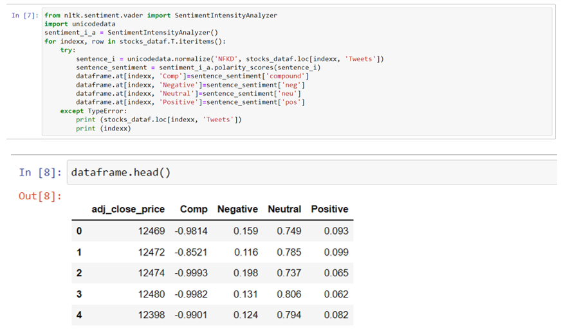Click row index 0 in the output table

[x=79, y=231]
